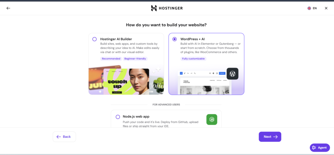Click the green Node.js icon
This screenshot has width=334, height=155.
[212, 119]
